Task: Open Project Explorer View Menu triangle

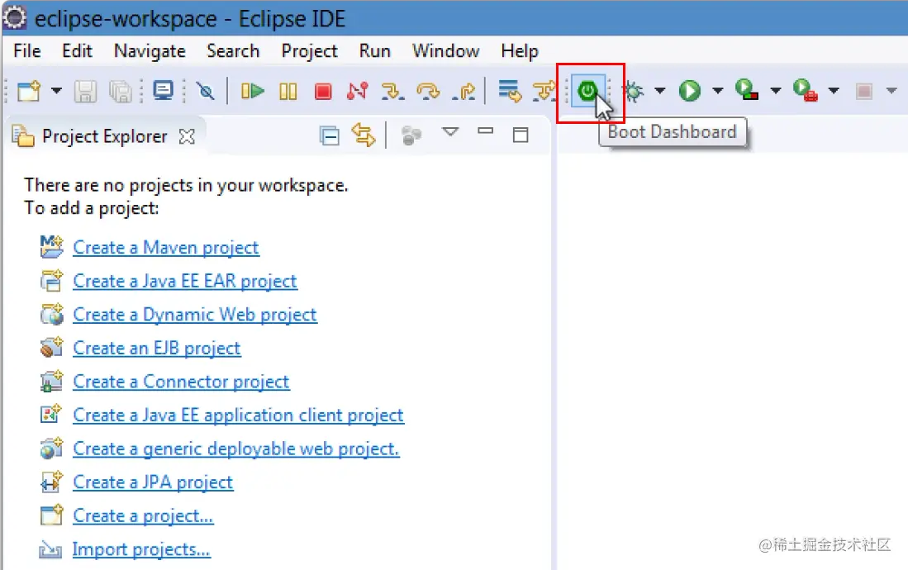Action: (x=450, y=131)
